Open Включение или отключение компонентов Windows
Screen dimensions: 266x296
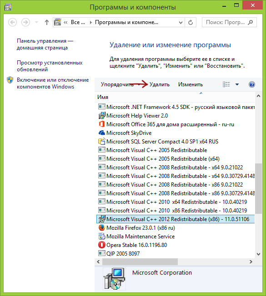click(53, 83)
